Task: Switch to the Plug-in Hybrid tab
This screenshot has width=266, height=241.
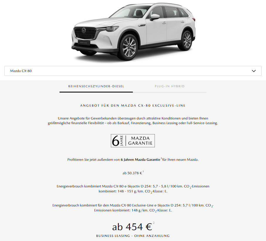Action: (170, 86)
